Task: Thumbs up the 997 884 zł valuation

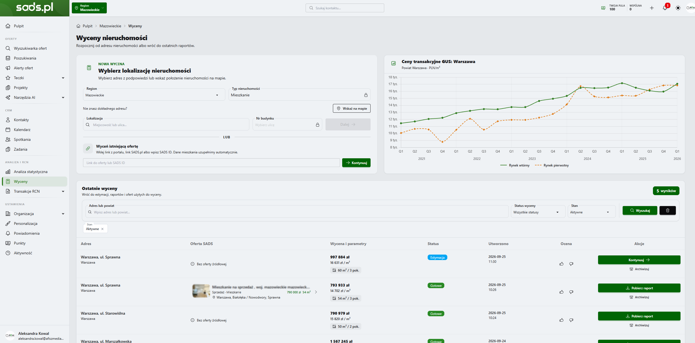Action: 561,264
